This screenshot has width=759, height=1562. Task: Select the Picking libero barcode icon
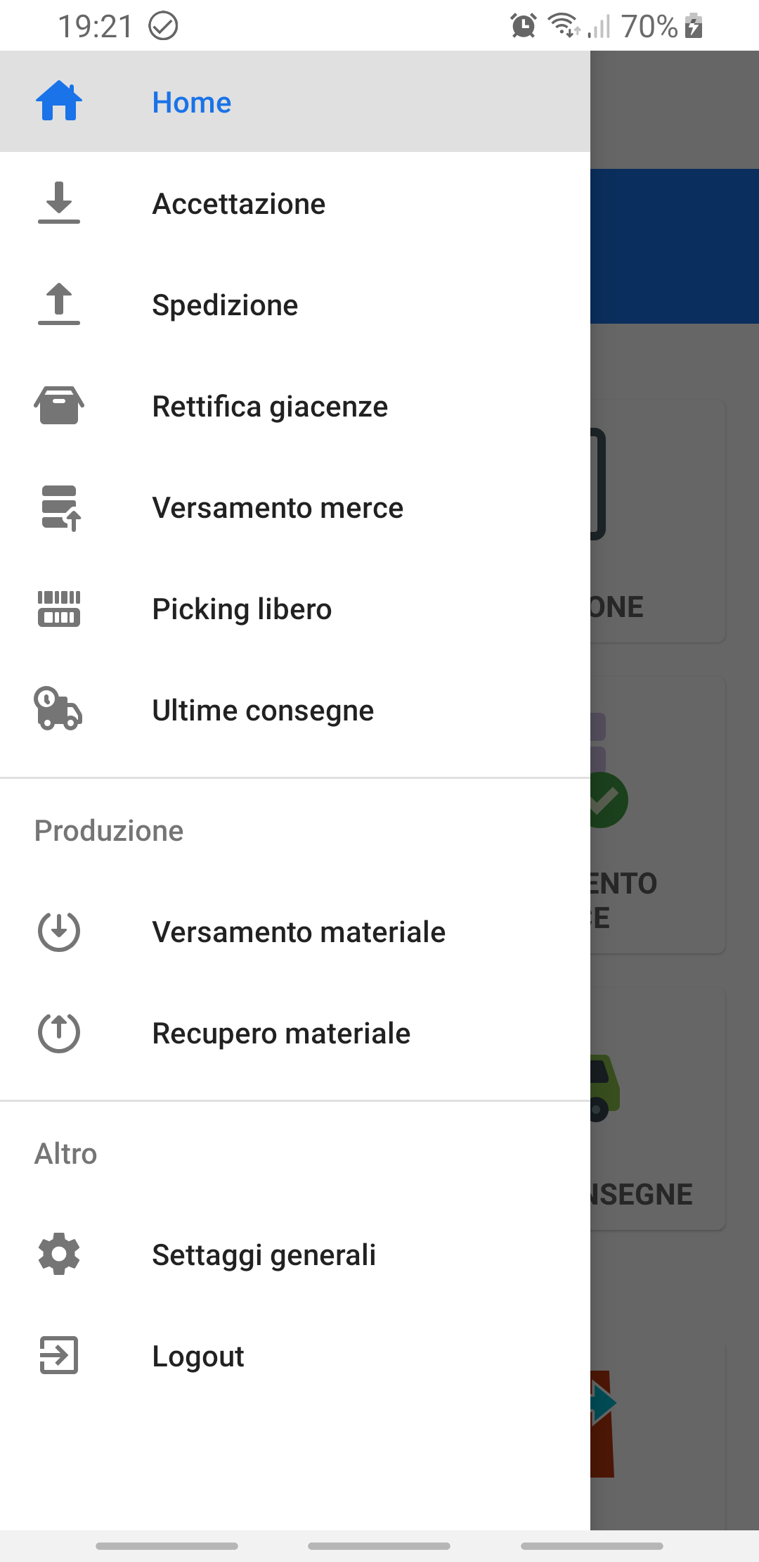[59, 609]
